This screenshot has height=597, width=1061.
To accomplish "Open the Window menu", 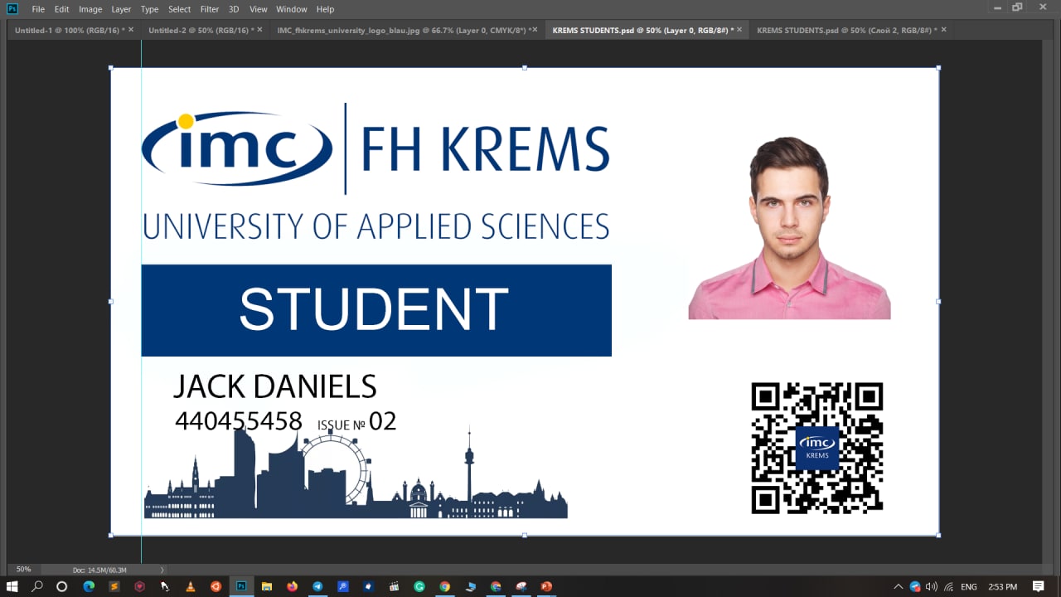I will point(292,9).
